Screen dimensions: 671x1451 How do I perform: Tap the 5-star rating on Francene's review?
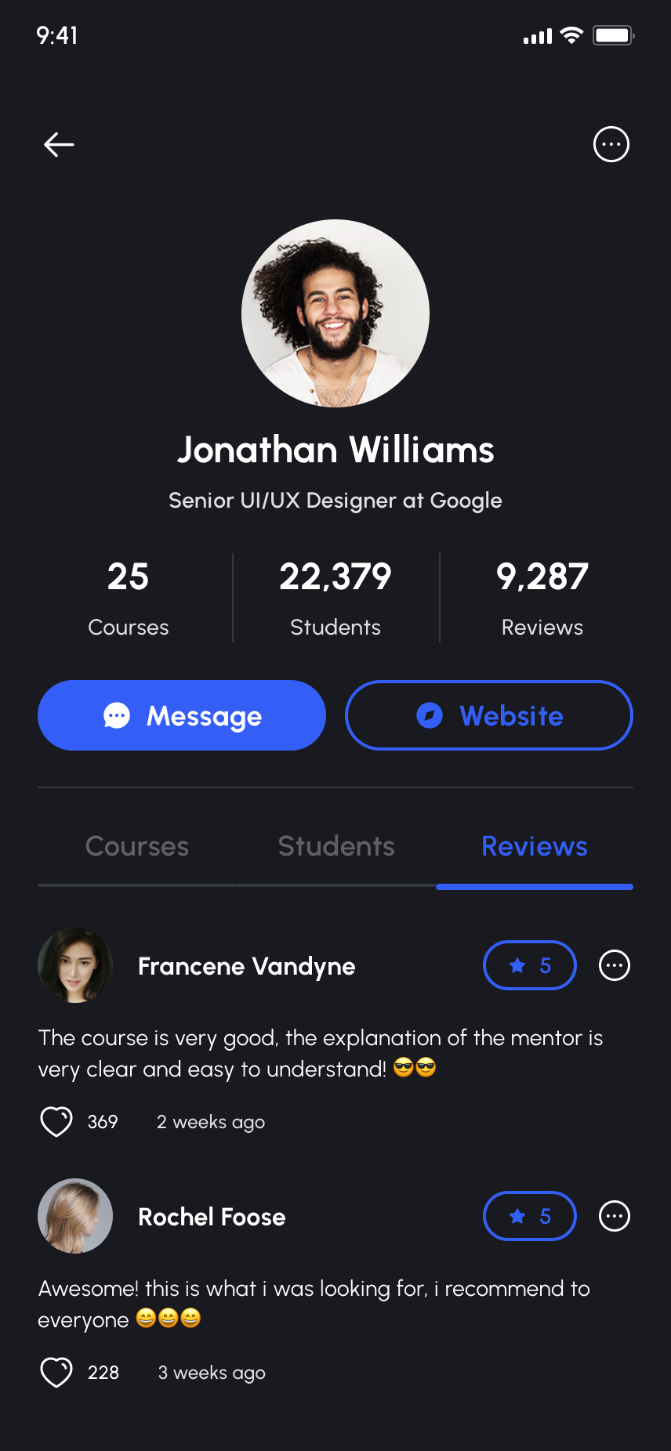coord(530,965)
